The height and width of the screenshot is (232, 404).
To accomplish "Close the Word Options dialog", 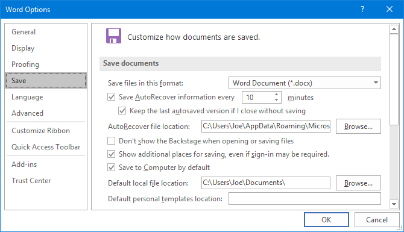I will tap(390, 9).
